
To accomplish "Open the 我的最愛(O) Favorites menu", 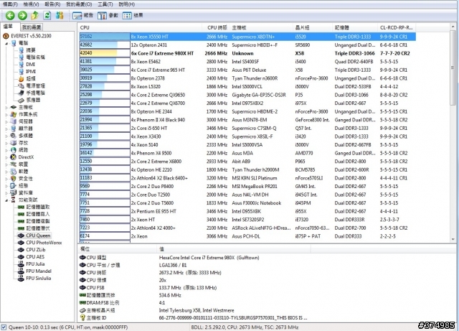I will click(x=79, y=4).
